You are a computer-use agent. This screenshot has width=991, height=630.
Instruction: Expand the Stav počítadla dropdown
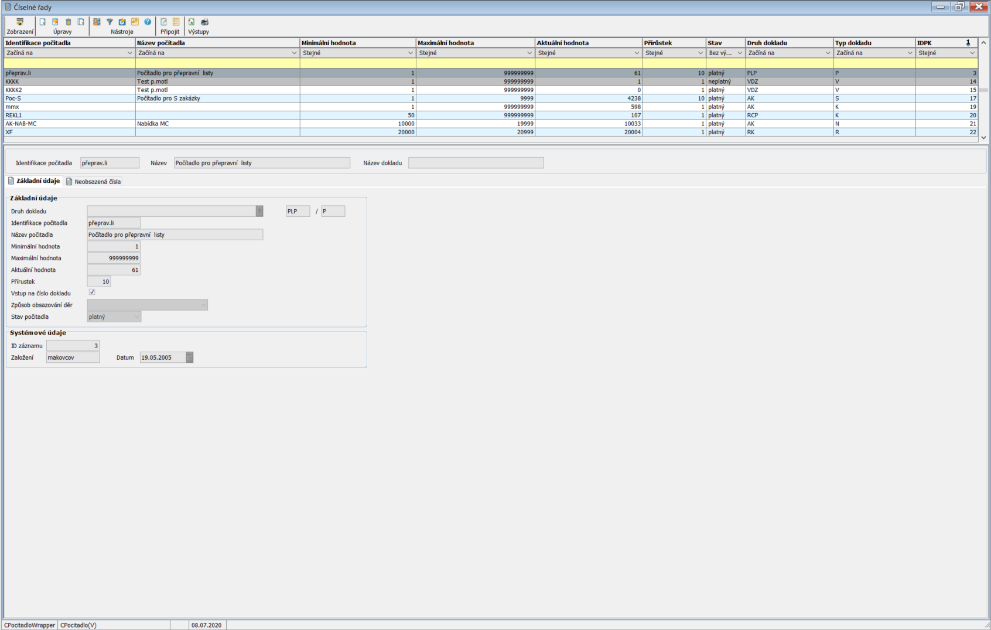pos(137,317)
